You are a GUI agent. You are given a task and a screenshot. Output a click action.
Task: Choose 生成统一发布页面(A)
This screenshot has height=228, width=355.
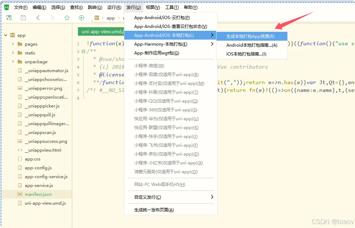(171, 210)
